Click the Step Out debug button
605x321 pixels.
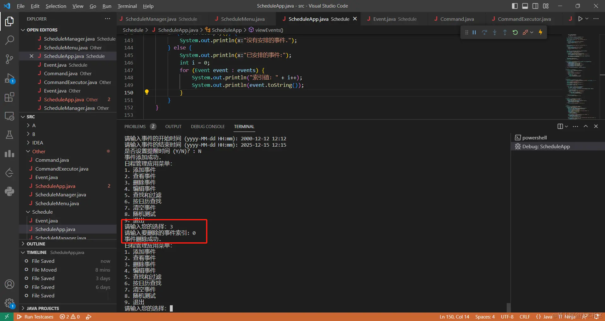[x=505, y=32]
